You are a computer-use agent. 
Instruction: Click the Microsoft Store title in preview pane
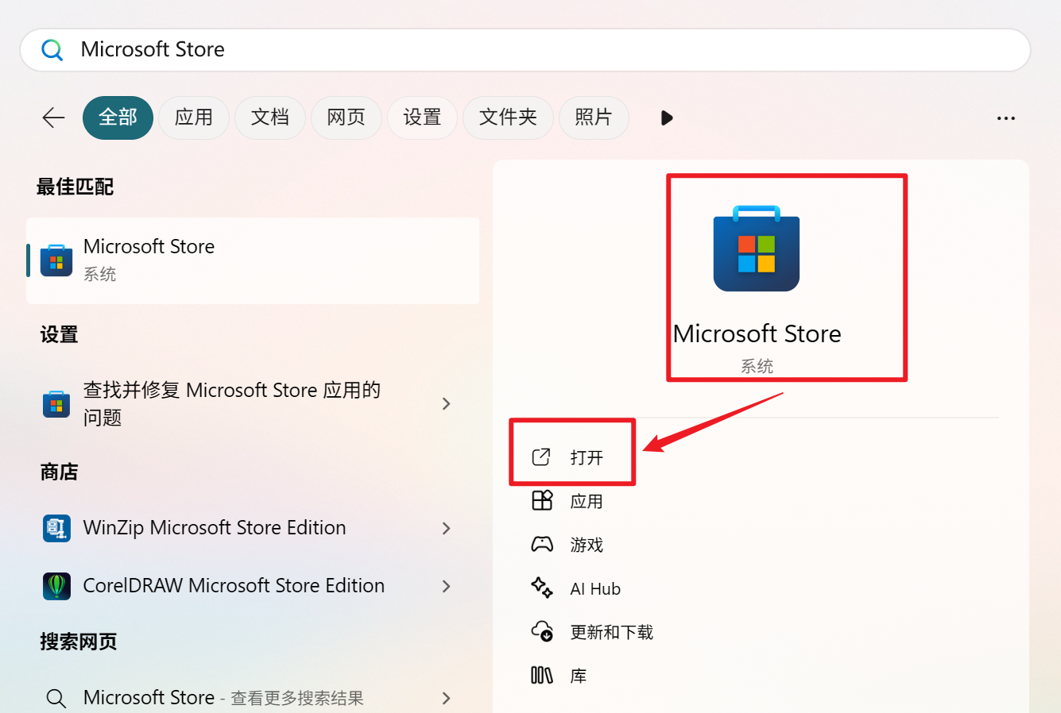point(757,333)
